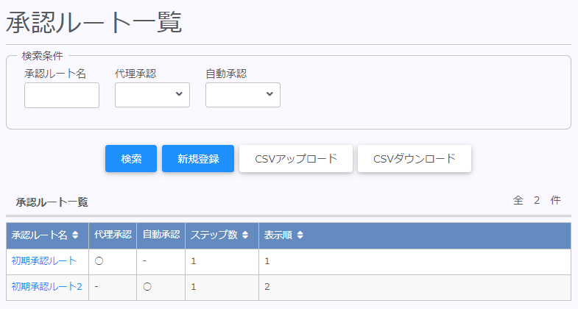
Task: Click the 新規登録 button
Action: 198,158
